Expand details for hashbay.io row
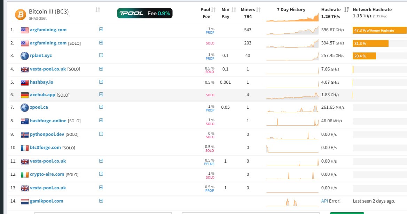Image resolution: width=407 pixels, height=214 pixels. pyautogui.click(x=101, y=82)
